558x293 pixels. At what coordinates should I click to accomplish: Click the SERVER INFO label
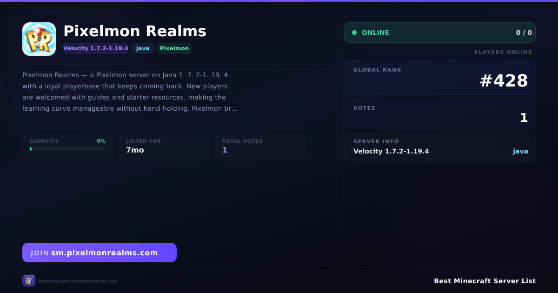coord(376,141)
